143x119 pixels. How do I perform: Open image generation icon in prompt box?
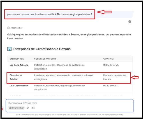33,108
